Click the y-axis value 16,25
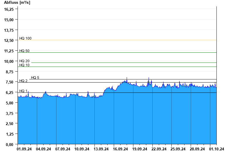The image size is (234, 160). pyautogui.click(x=9, y=9)
